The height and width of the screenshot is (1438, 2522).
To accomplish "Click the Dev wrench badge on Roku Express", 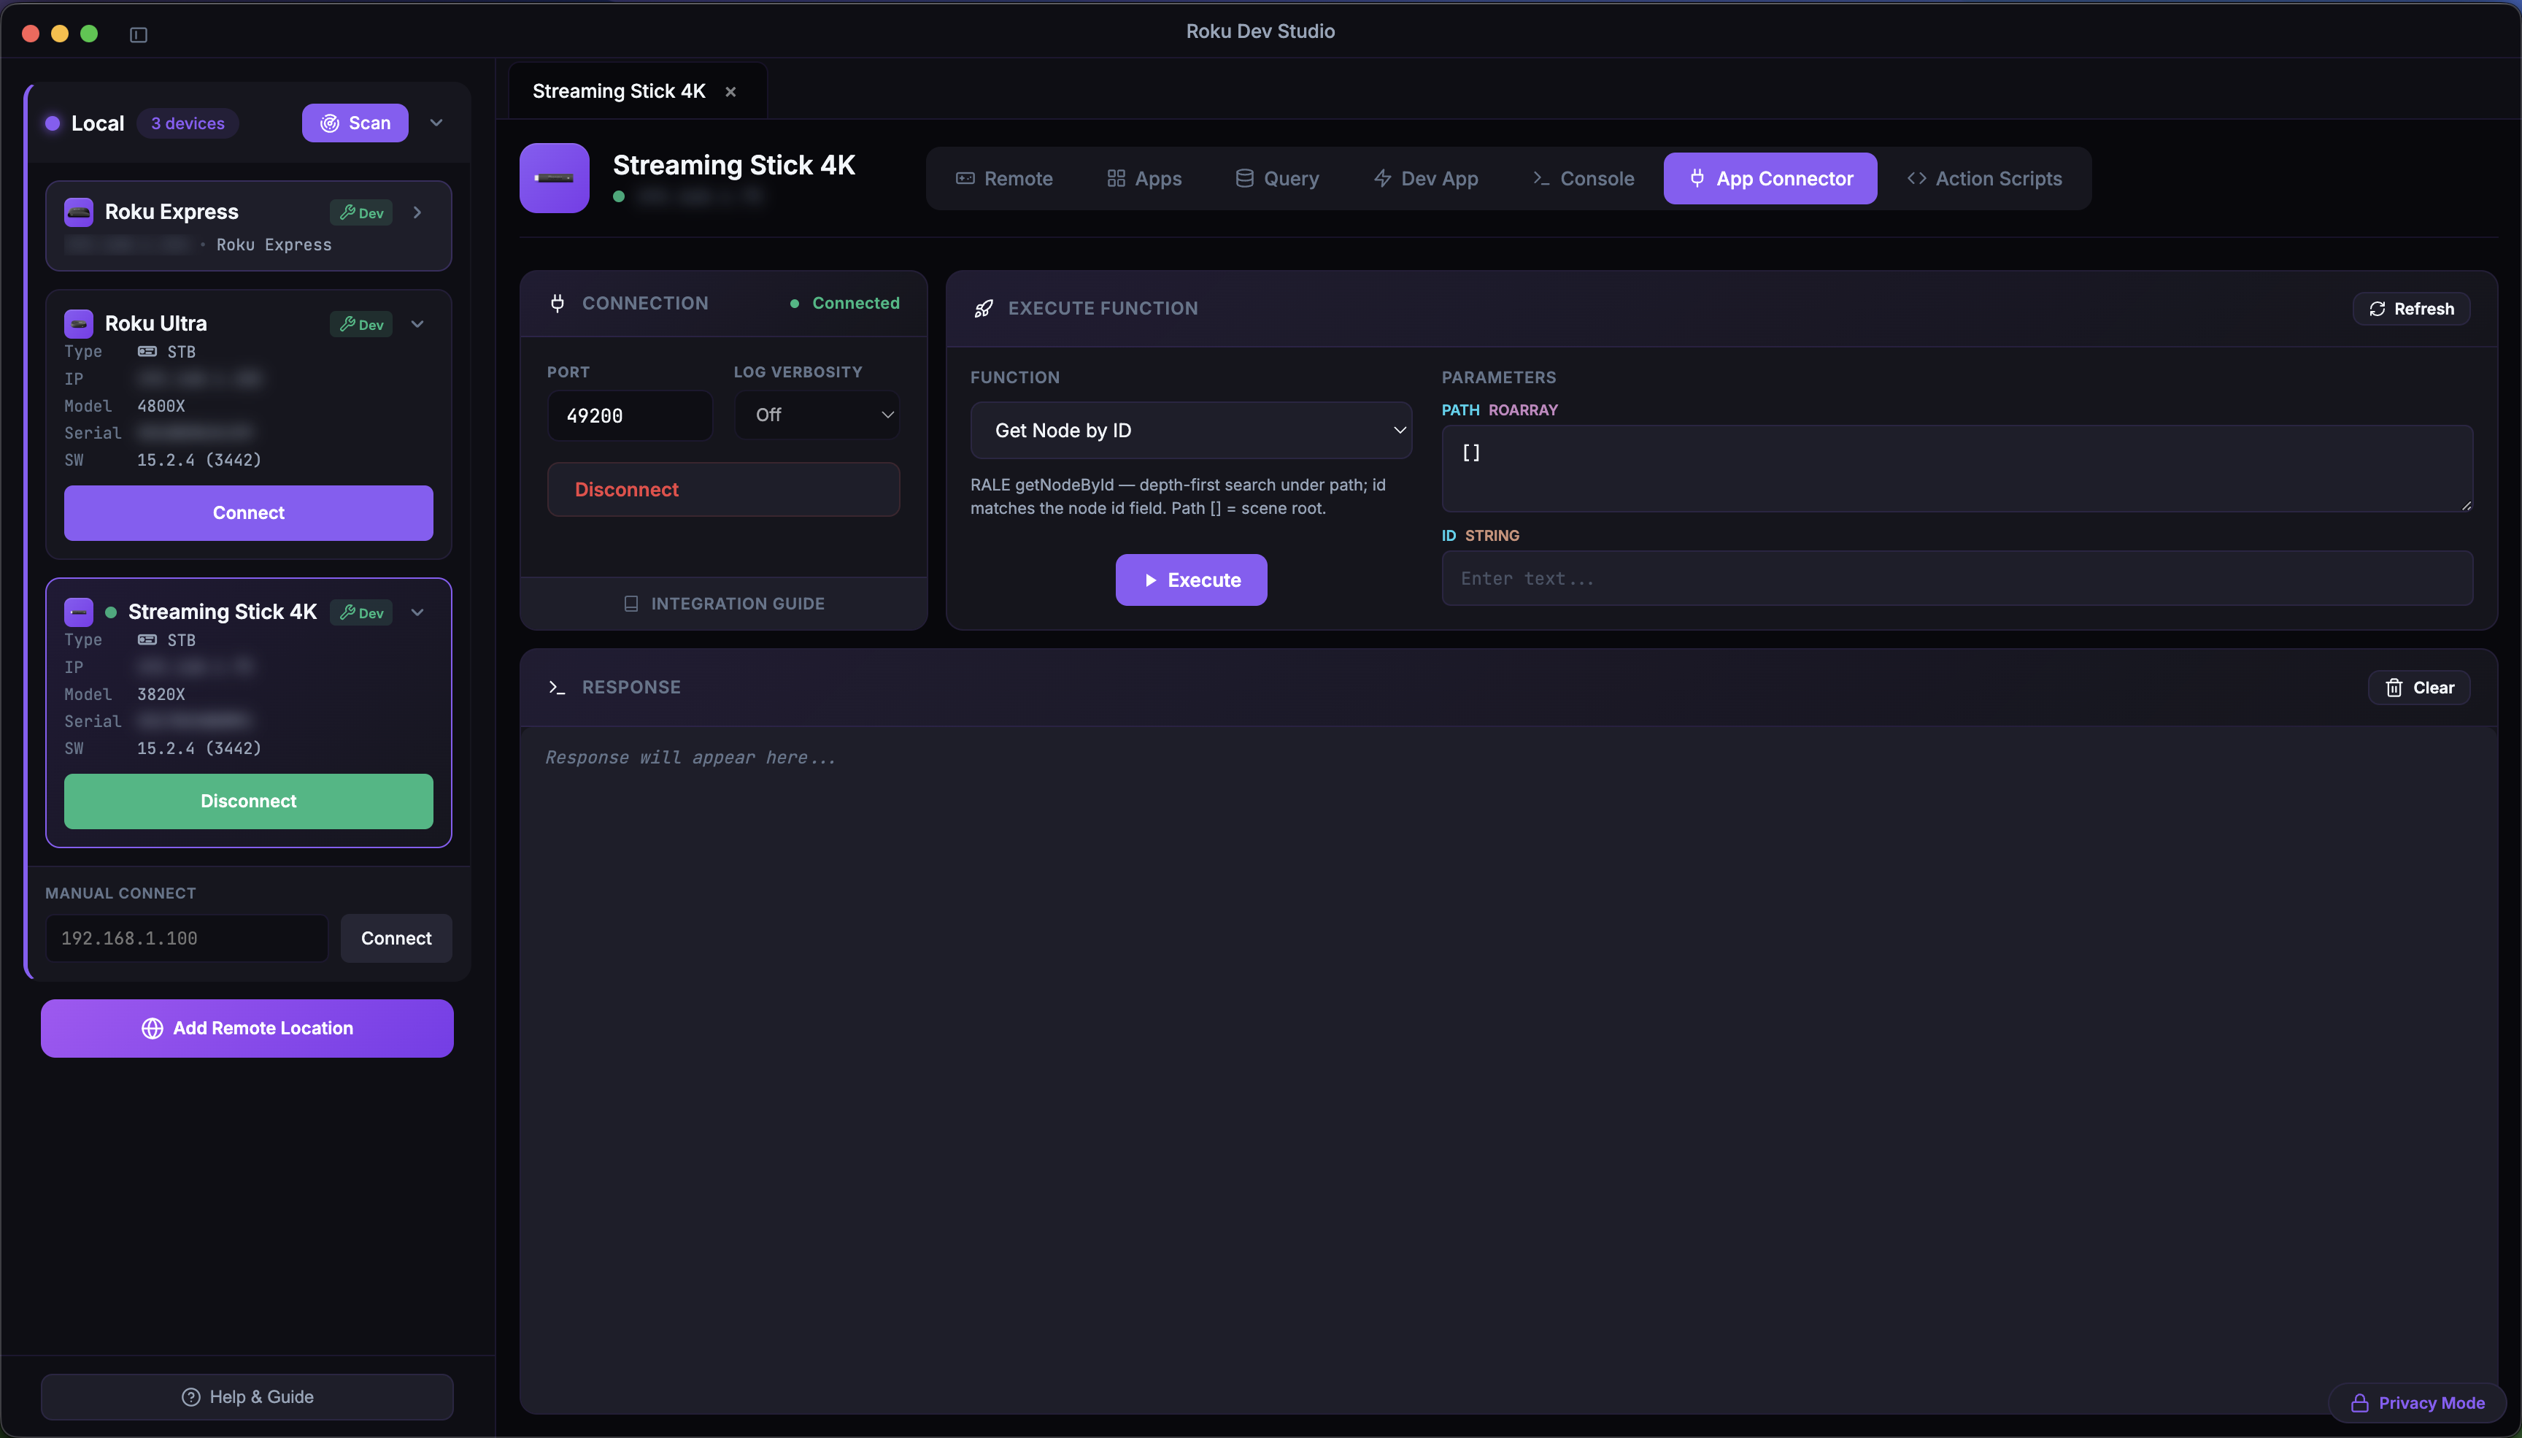I will (361, 212).
